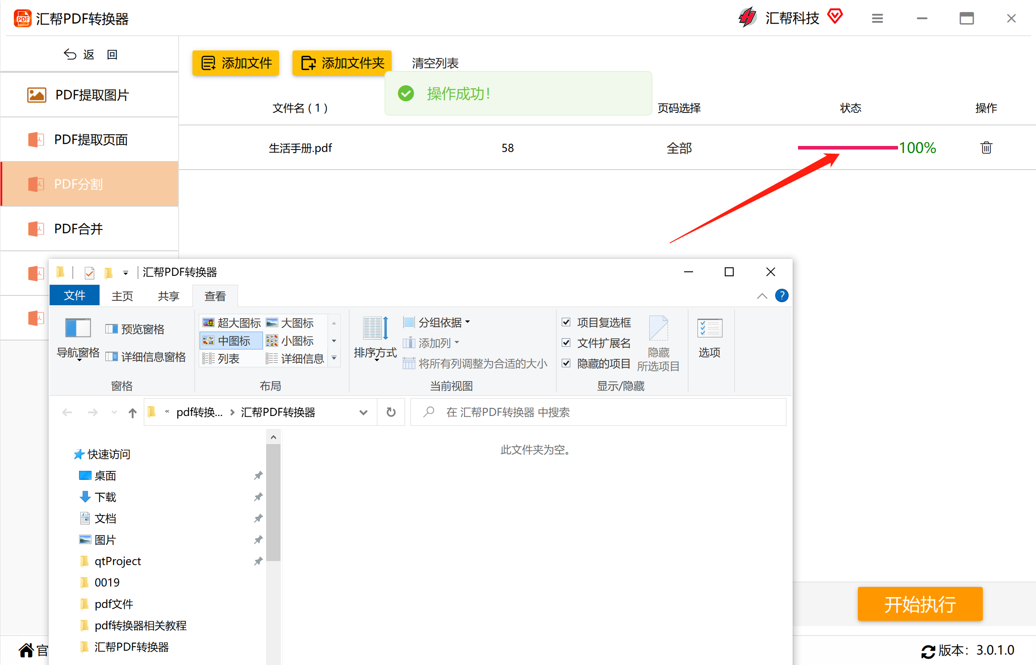Open 添加列 dropdown
The image size is (1036, 665).
coord(431,342)
